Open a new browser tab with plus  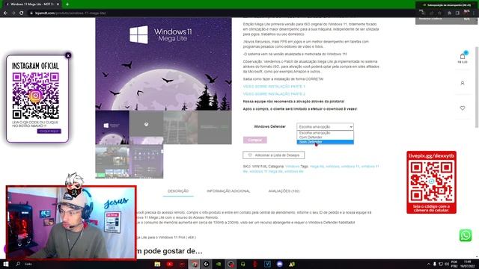(x=67, y=4)
